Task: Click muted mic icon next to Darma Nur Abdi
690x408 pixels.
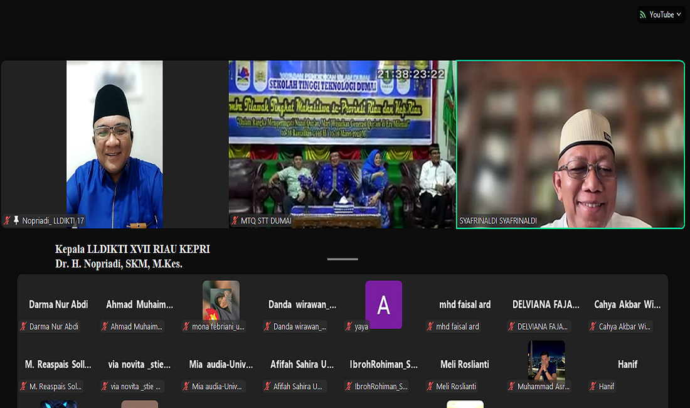Action: (24, 326)
